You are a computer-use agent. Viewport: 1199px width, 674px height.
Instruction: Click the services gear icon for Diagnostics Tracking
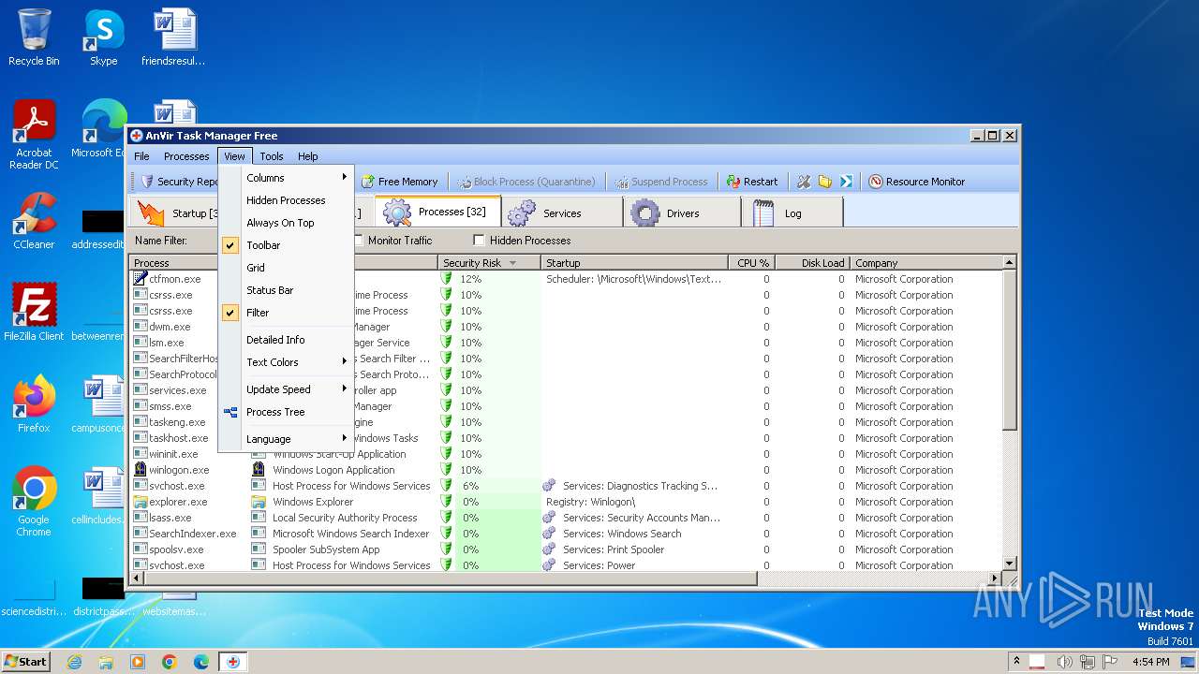pyautogui.click(x=550, y=486)
